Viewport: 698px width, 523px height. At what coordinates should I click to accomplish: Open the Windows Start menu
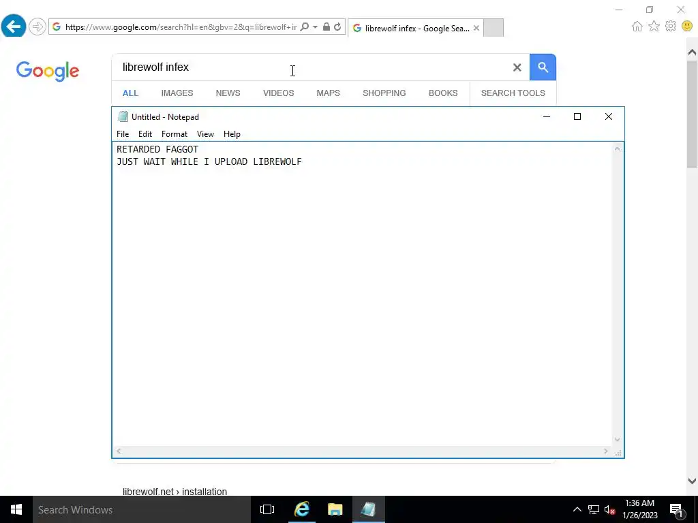16,509
